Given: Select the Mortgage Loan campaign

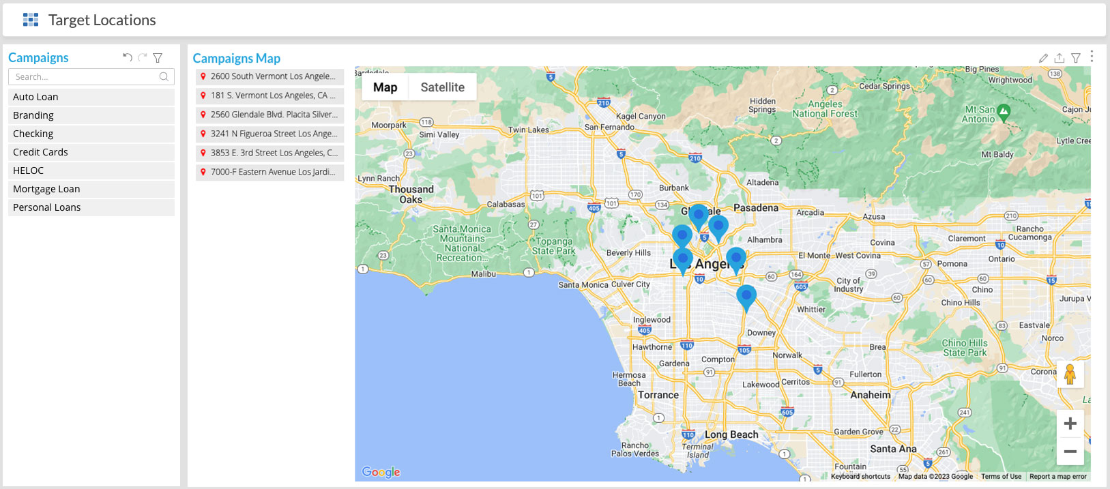Looking at the screenshot, I should pos(91,189).
